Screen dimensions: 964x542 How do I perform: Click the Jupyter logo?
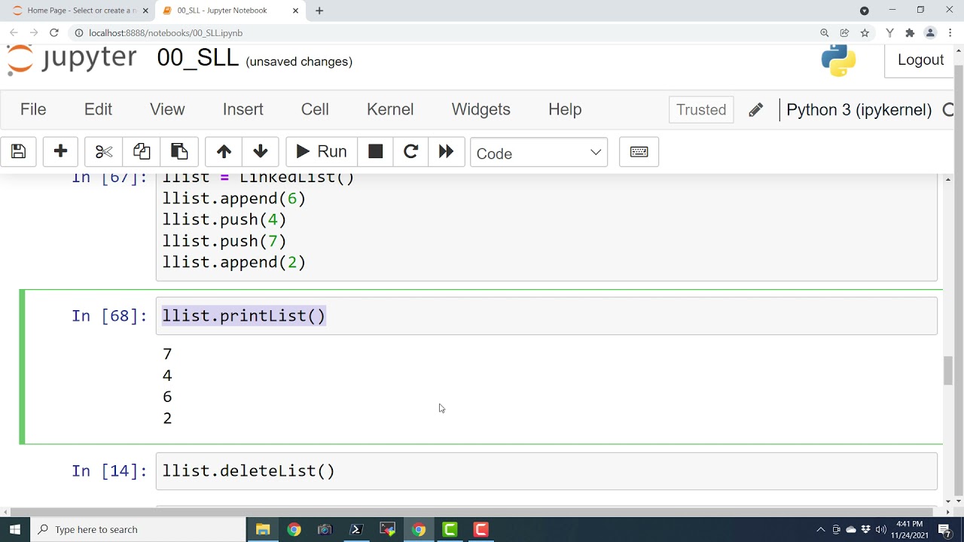click(x=72, y=59)
